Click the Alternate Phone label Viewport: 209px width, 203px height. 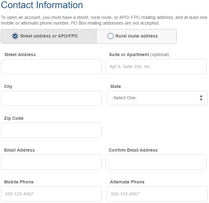pyautogui.click(x=127, y=182)
